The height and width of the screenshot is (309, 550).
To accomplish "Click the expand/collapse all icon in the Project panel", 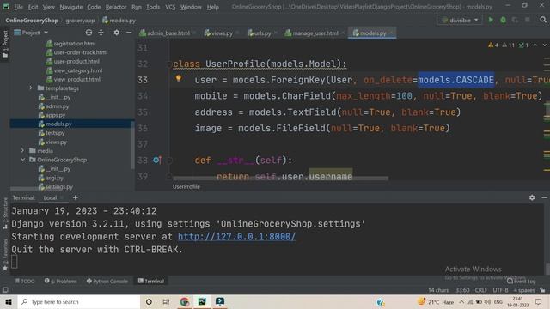I will click(x=101, y=33).
